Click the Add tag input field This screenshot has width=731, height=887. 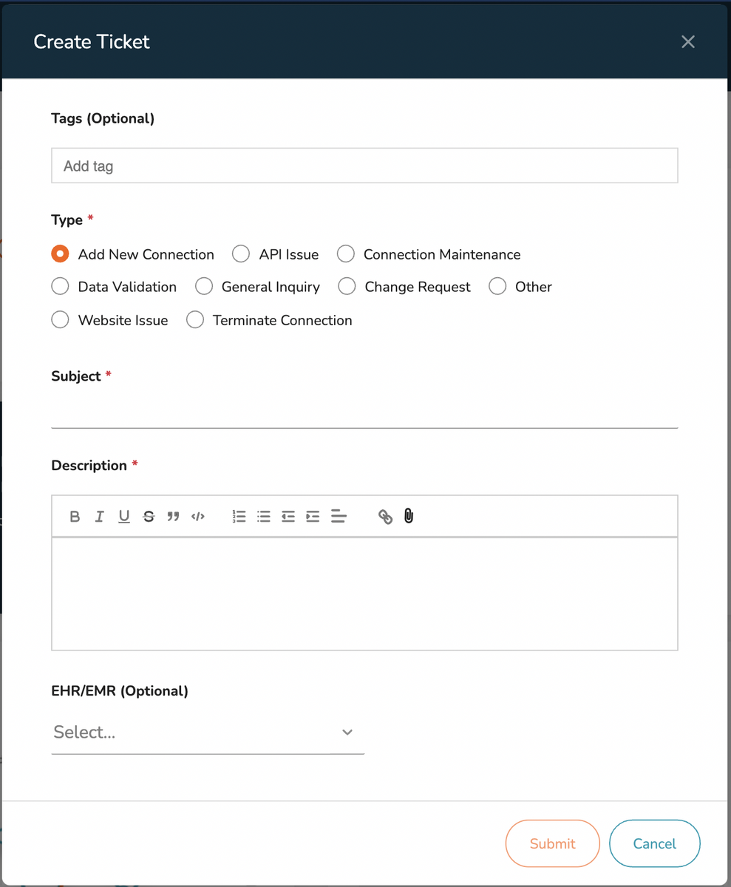[x=364, y=165]
